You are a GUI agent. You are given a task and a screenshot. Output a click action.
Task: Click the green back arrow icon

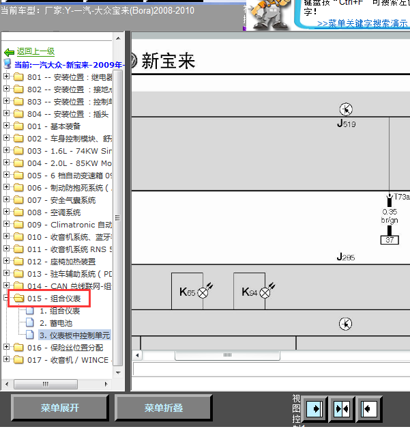[x=9, y=52]
